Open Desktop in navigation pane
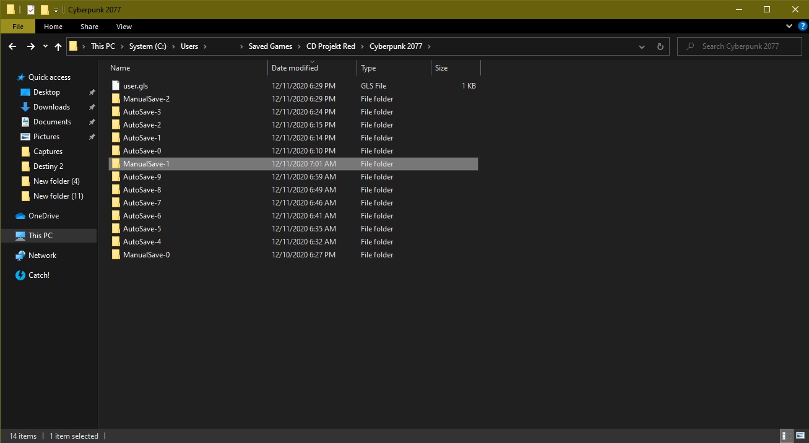The width and height of the screenshot is (809, 443). pyautogui.click(x=46, y=92)
